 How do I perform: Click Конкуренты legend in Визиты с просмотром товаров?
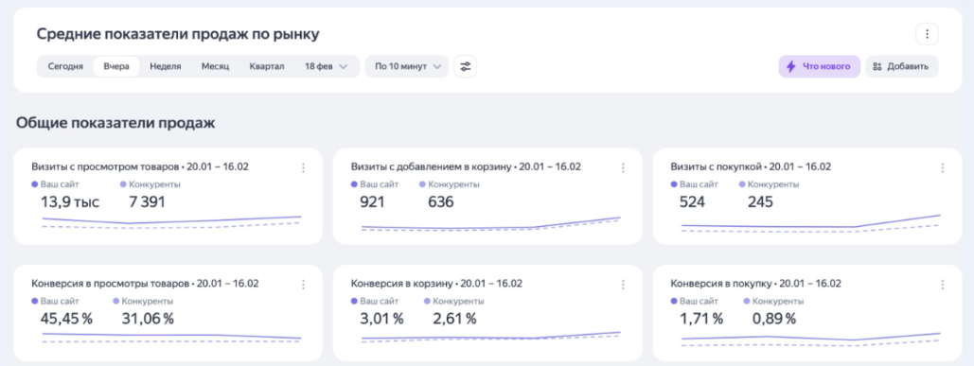pos(150,184)
